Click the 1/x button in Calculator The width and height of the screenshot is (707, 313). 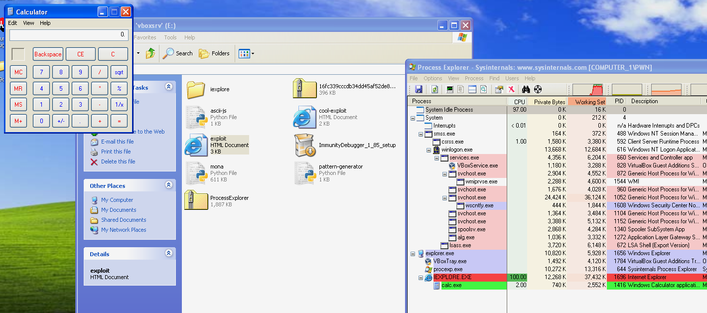tap(119, 105)
